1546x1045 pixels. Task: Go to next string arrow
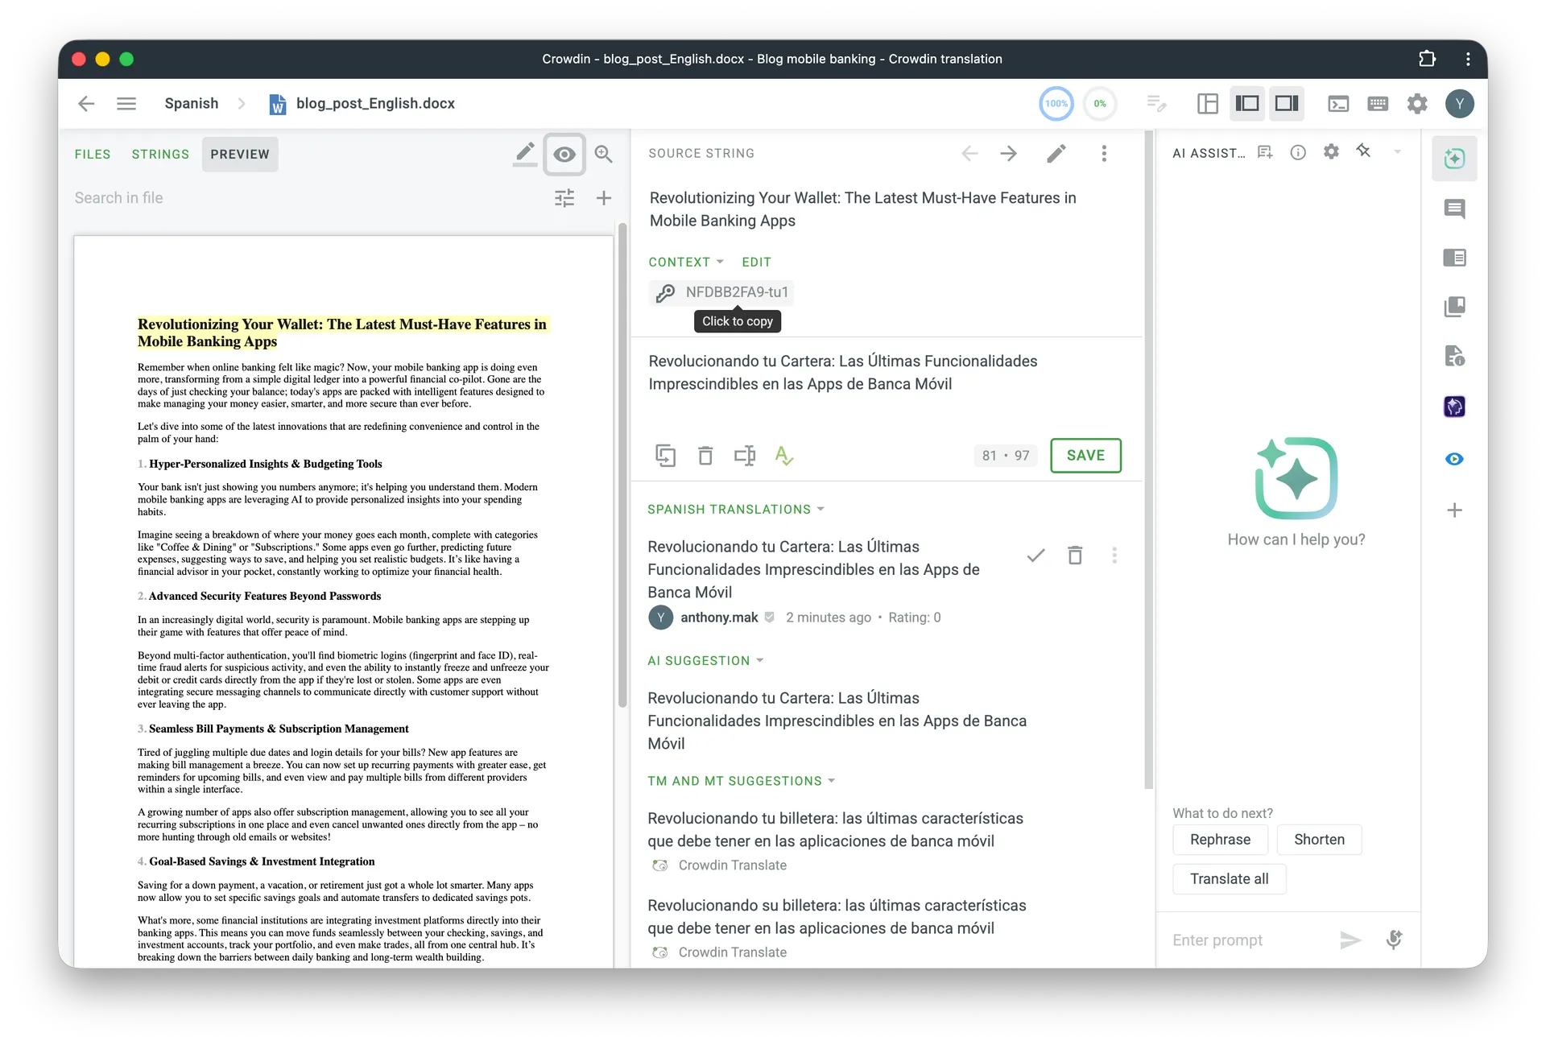click(x=1008, y=154)
